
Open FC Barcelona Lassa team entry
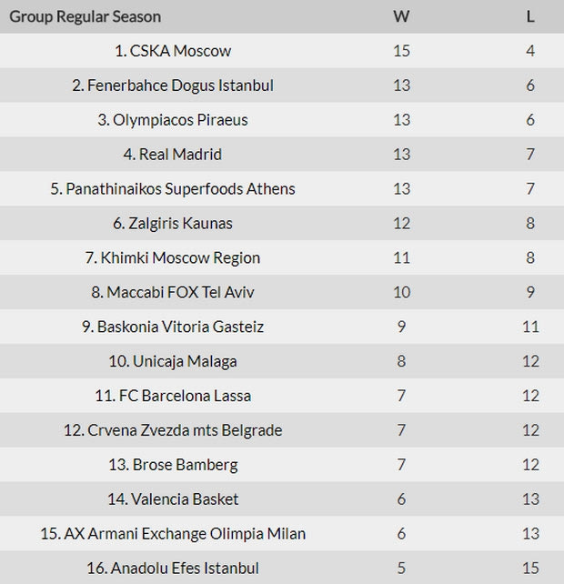173,396
